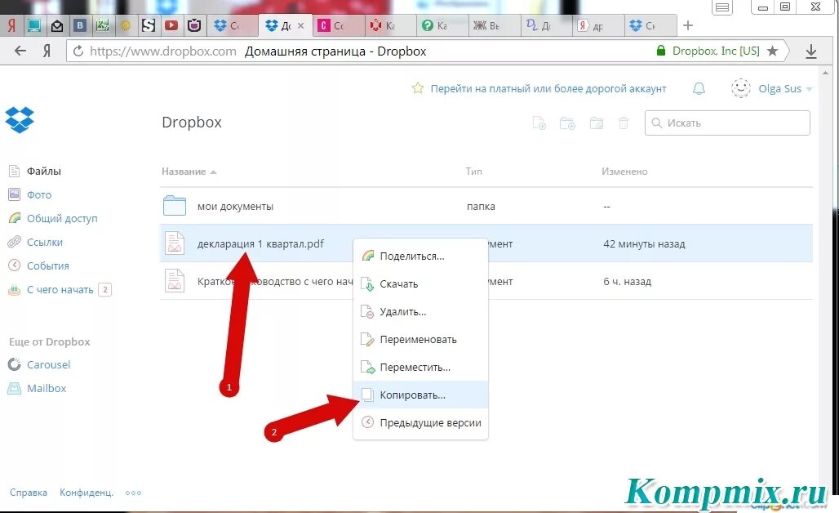
Task: Open pinned VK tab icon
Action: tap(80, 25)
